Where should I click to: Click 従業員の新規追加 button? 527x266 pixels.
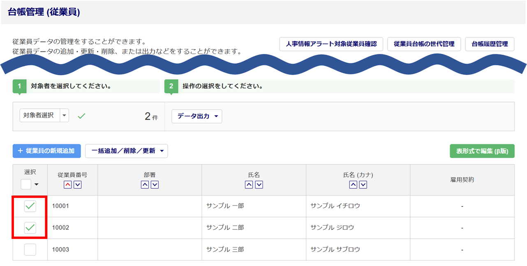click(46, 151)
